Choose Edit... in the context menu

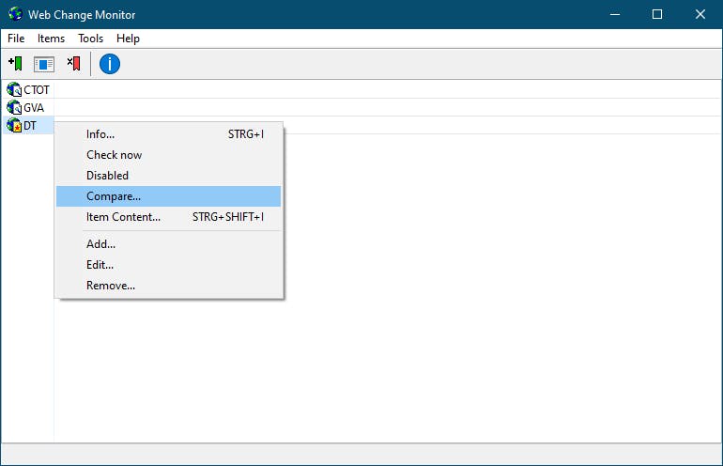[168, 265]
